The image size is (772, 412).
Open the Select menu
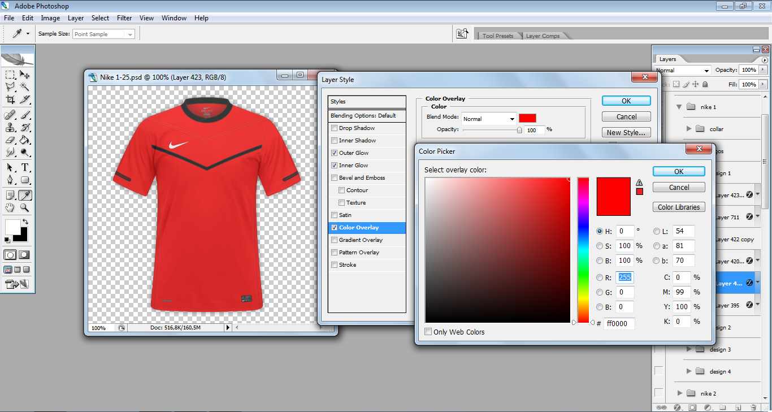pos(100,18)
